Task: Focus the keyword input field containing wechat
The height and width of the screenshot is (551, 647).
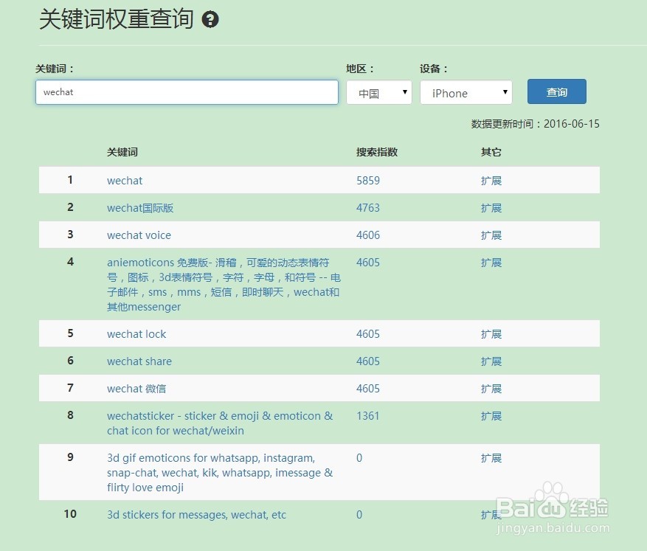Action: tap(187, 92)
